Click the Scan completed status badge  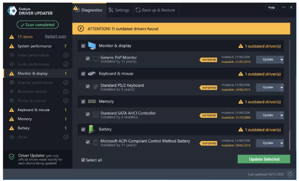pyautogui.click(x=37, y=25)
